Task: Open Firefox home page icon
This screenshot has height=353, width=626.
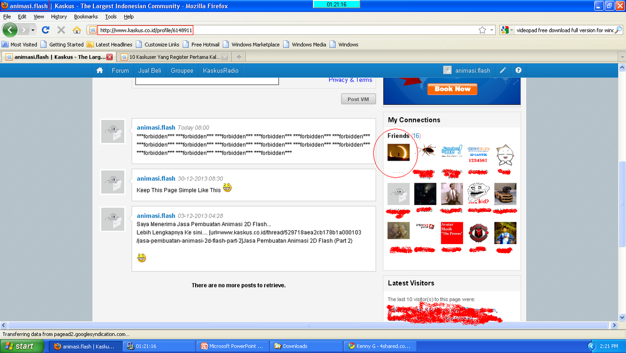Action: tap(77, 30)
